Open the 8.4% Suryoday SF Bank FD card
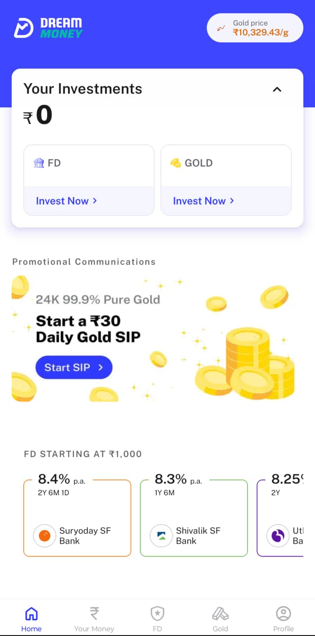This screenshot has height=636, width=315. click(x=77, y=517)
